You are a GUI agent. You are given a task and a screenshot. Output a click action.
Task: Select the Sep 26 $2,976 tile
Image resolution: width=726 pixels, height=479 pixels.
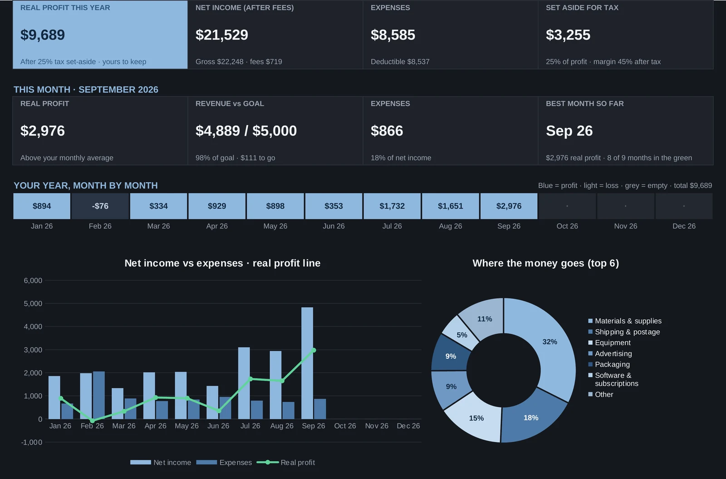[509, 206]
